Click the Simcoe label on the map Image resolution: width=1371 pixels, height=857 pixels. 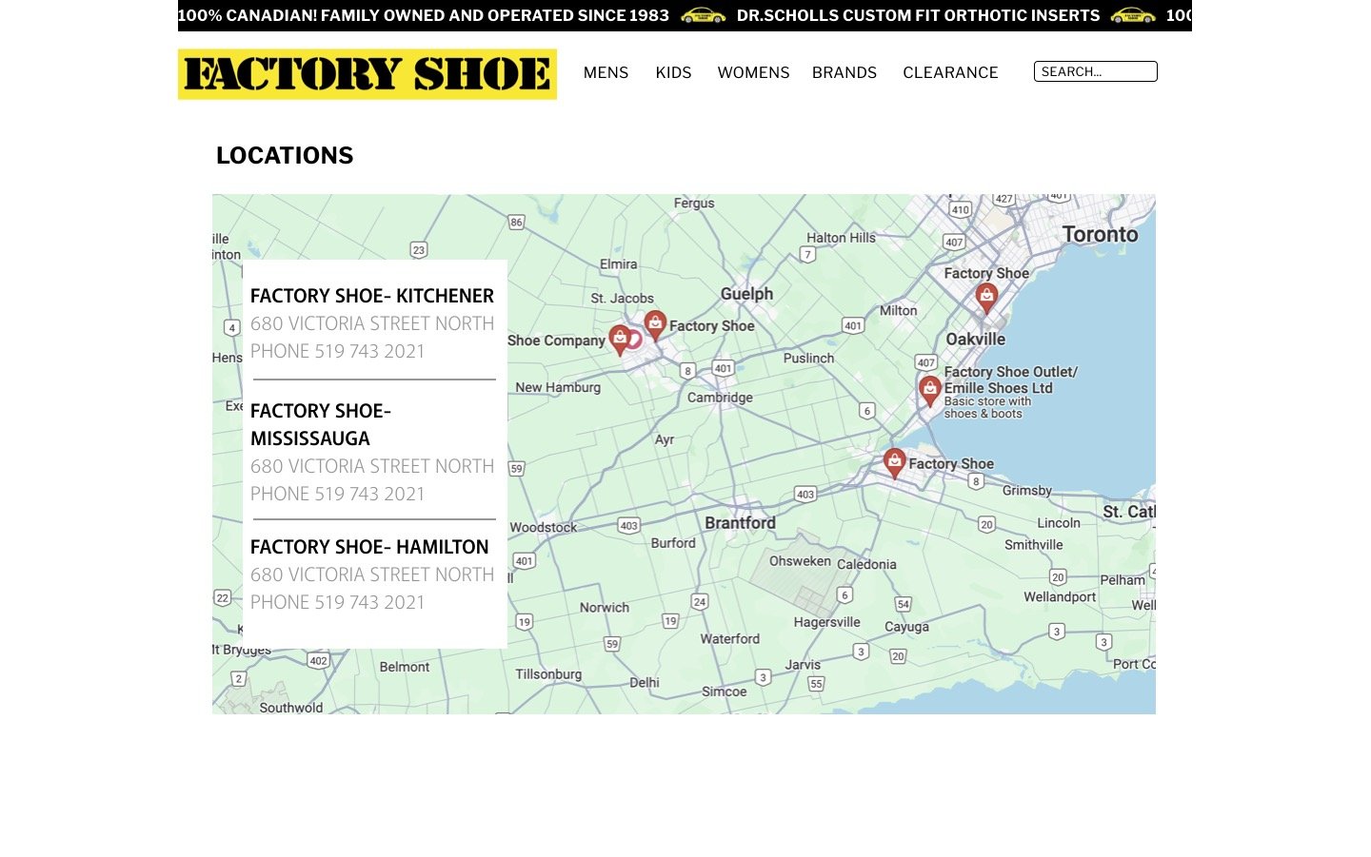[724, 691]
